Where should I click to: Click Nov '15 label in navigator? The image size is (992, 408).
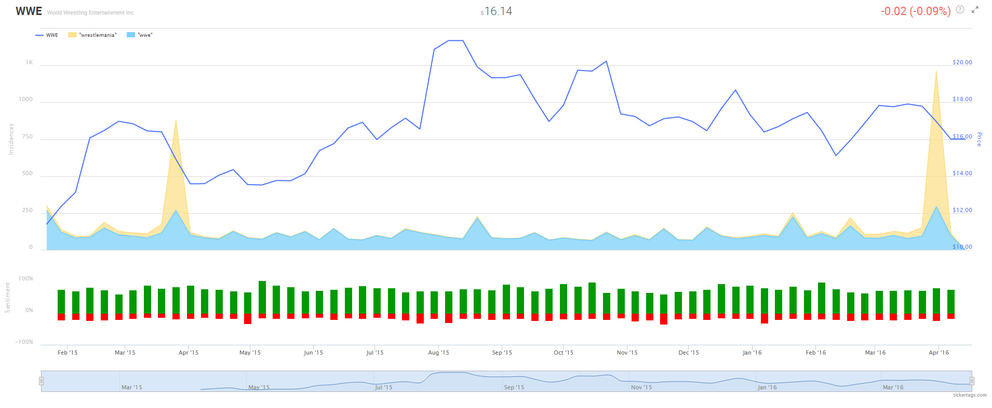(641, 387)
